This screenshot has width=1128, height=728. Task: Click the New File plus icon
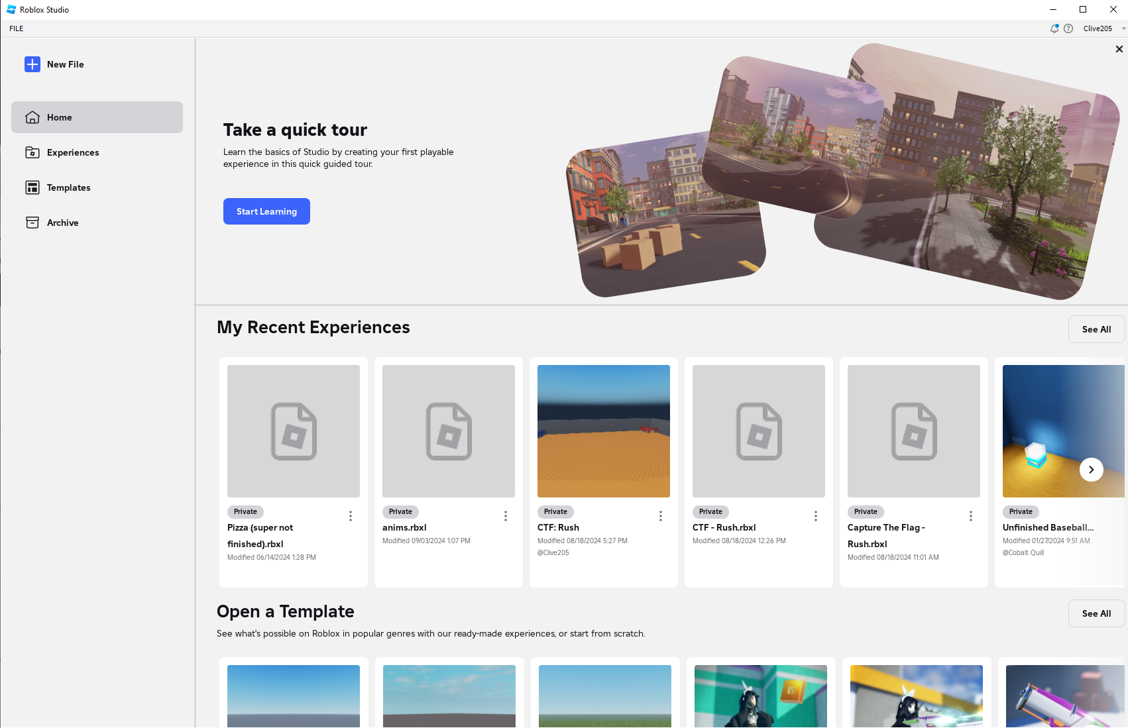(x=32, y=64)
